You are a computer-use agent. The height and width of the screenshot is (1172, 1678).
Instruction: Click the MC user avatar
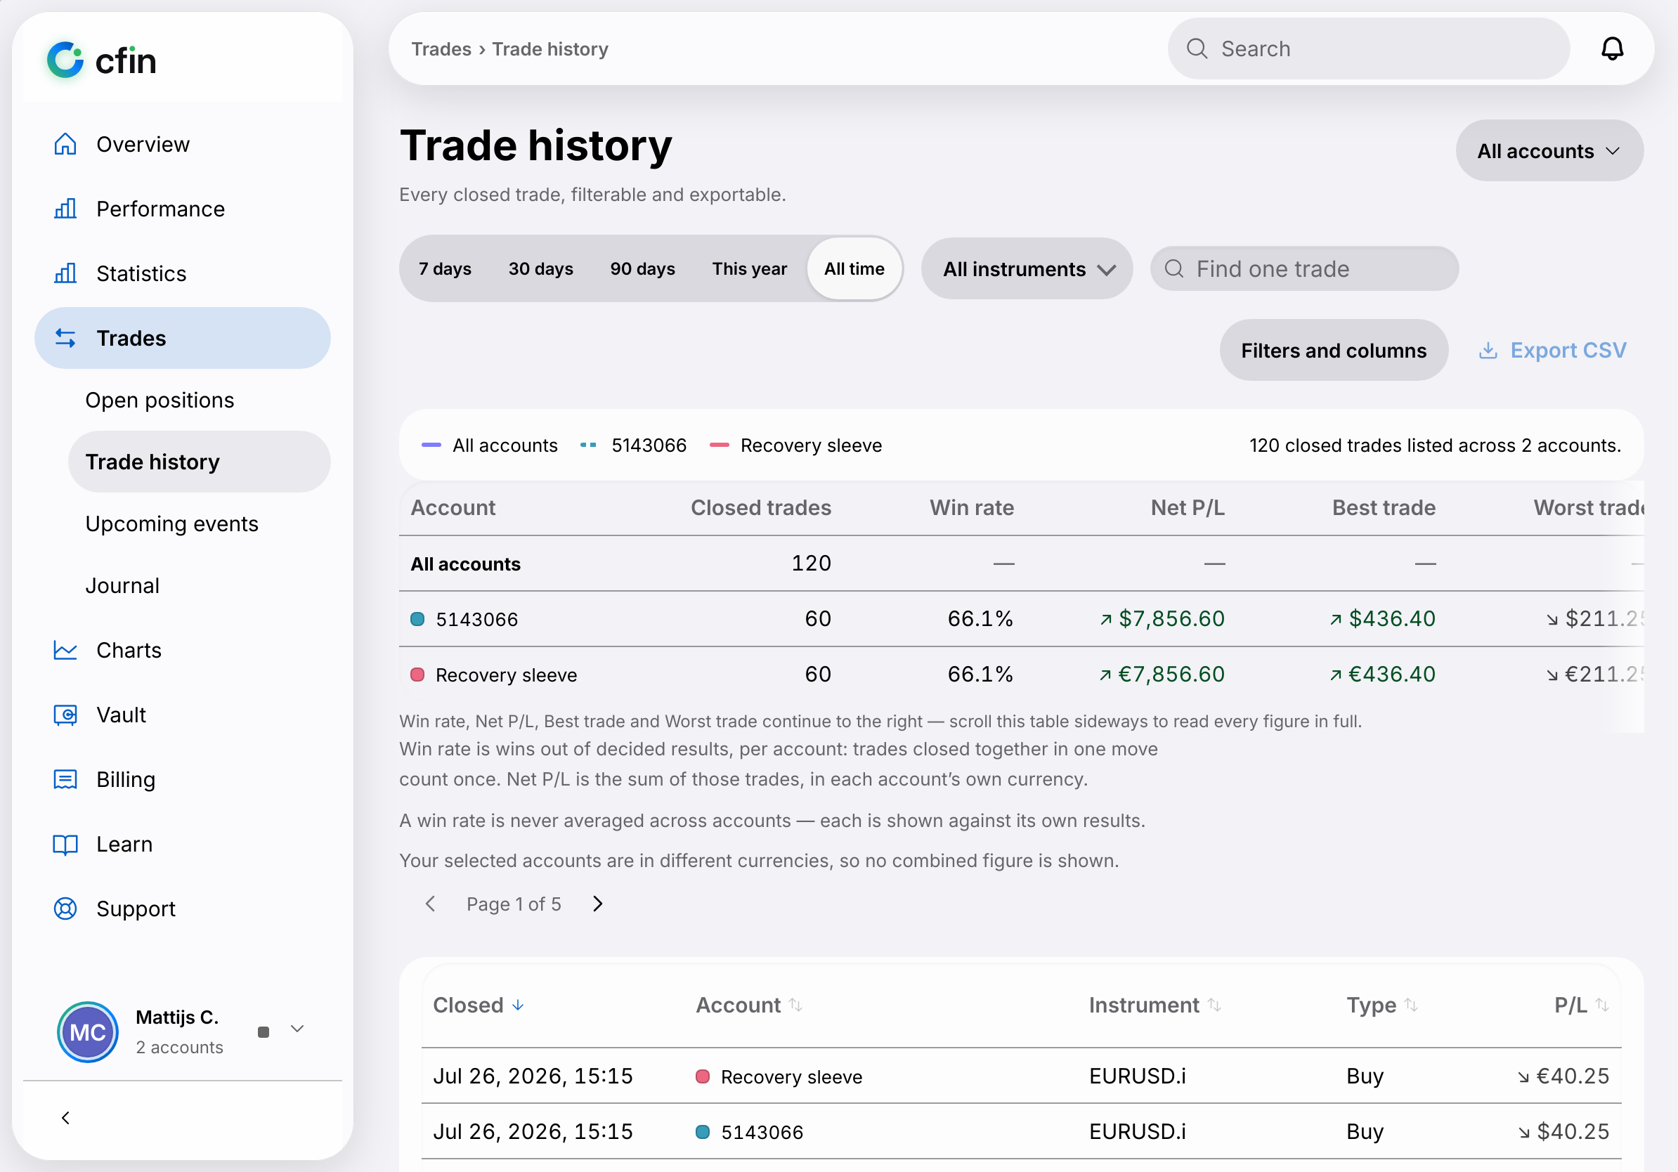click(x=88, y=1031)
